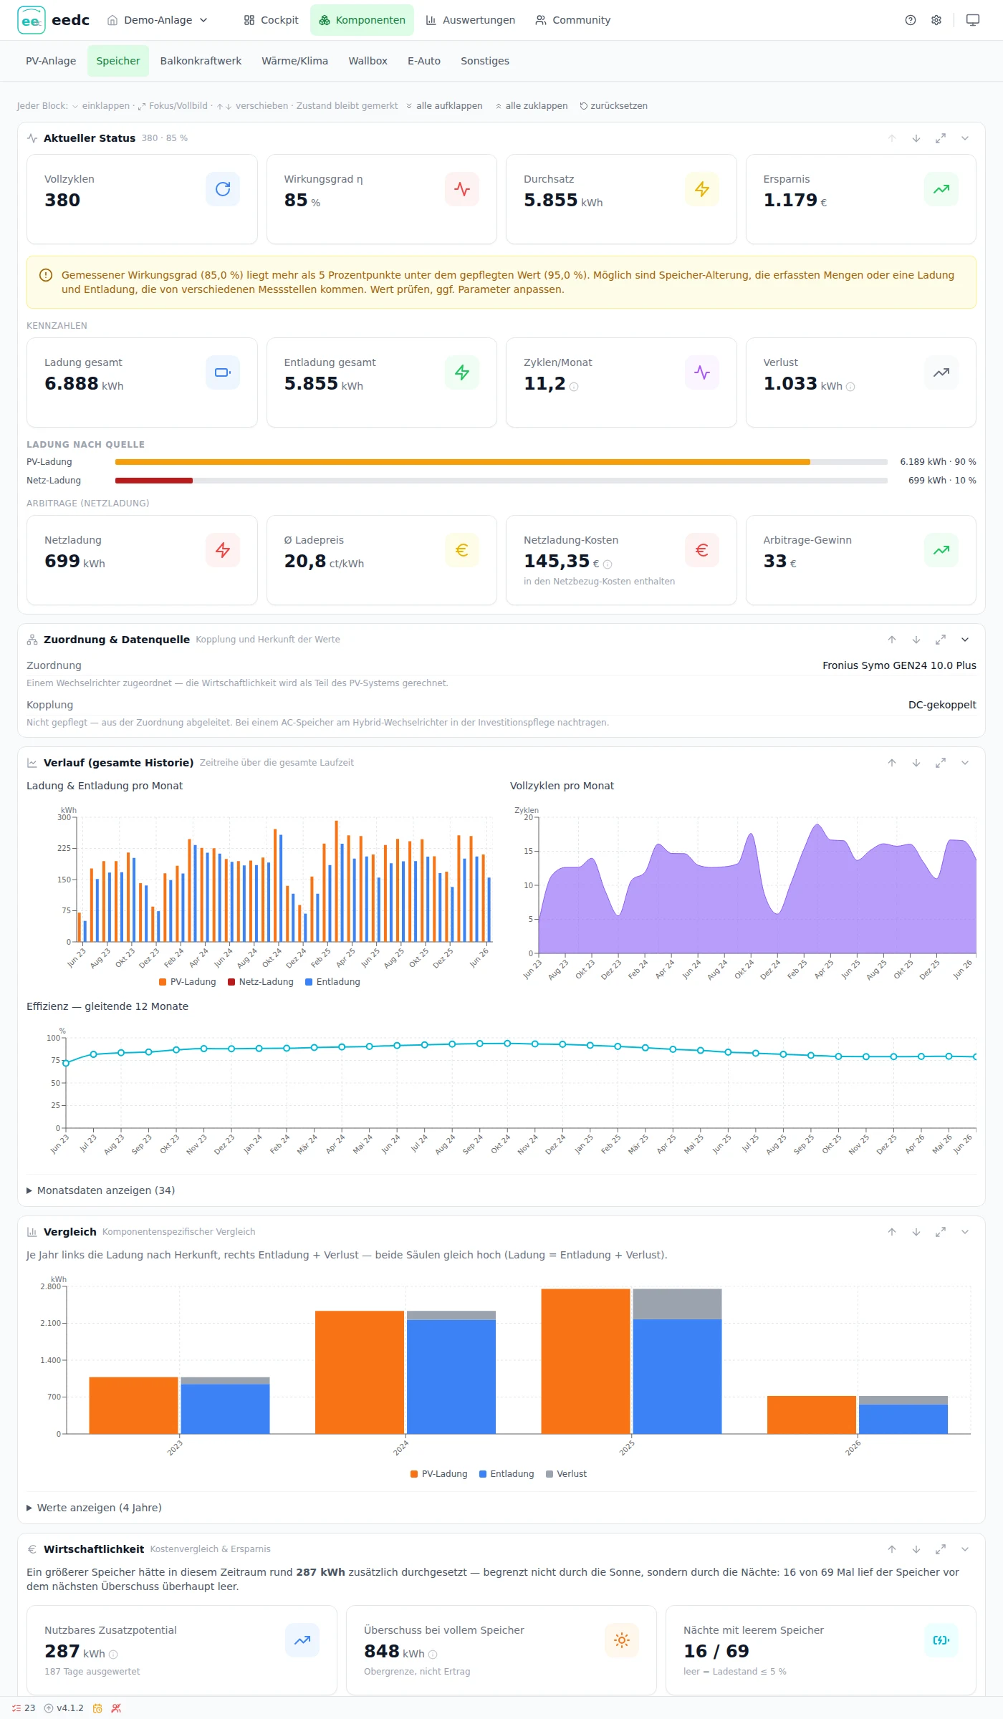Open the Demo-Anlage dropdown
The width and height of the screenshot is (1003, 1719).
pos(158,20)
